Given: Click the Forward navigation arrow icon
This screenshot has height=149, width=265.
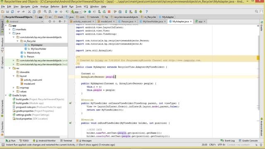Looking at the screenshot, I should click(61, 12).
